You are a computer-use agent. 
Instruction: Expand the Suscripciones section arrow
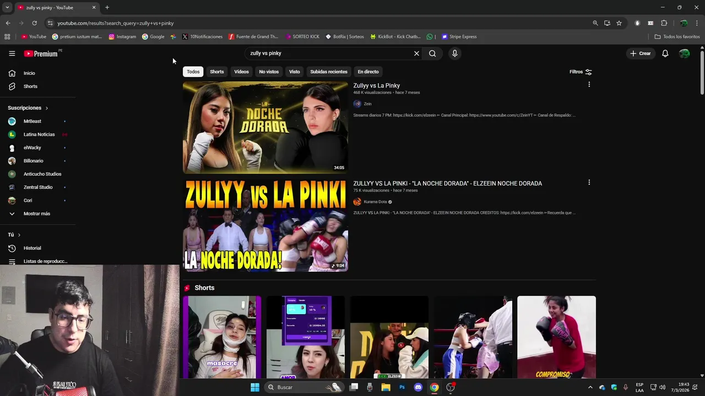click(x=47, y=108)
